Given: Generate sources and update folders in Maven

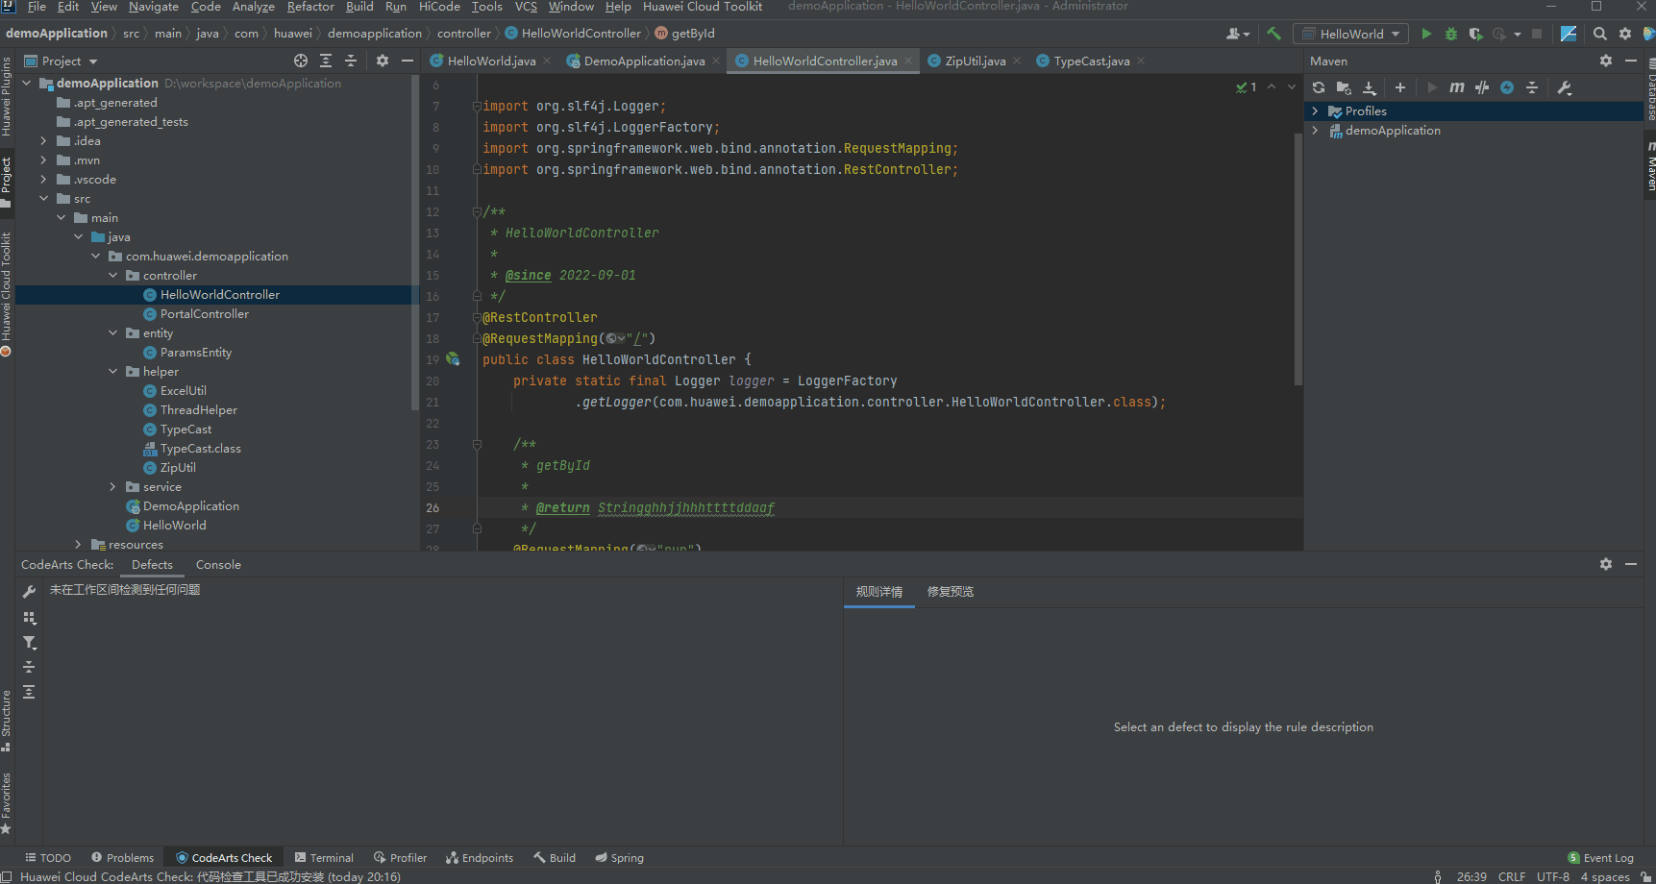Looking at the screenshot, I should coord(1344,87).
